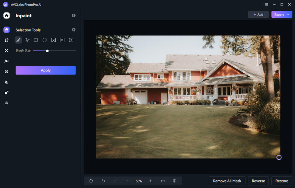Image resolution: width=295 pixels, height=188 pixels.
Task: Open the star sparkle effect tool
Action: [x=7, y=61]
